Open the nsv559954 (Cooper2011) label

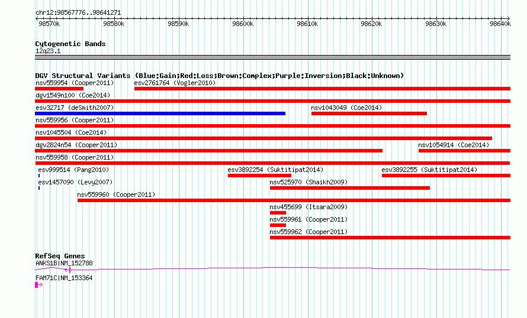(75, 83)
